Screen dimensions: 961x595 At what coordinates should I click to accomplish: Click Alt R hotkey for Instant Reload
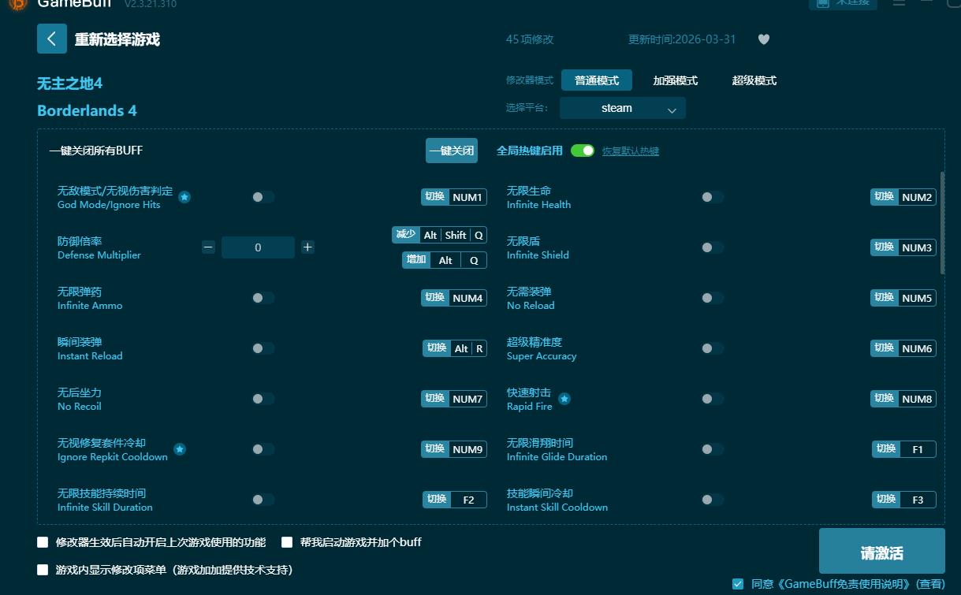pos(455,348)
